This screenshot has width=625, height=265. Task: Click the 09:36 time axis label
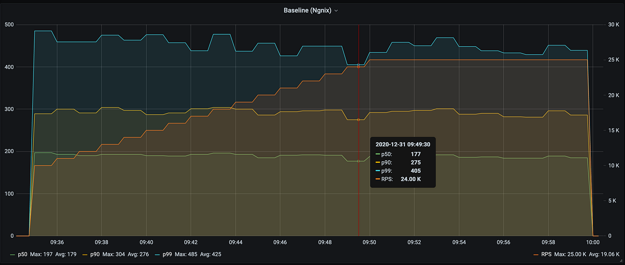[x=57, y=242]
